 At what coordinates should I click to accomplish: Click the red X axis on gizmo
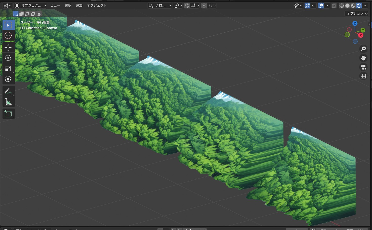(x=361, y=35)
